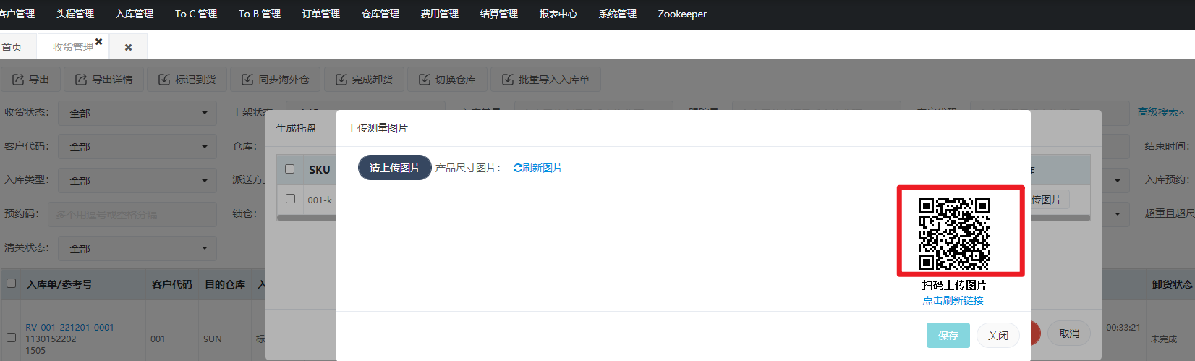1195x361 pixels.
Task: Click the 完成卸货 icon button
Action: pos(364,80)
